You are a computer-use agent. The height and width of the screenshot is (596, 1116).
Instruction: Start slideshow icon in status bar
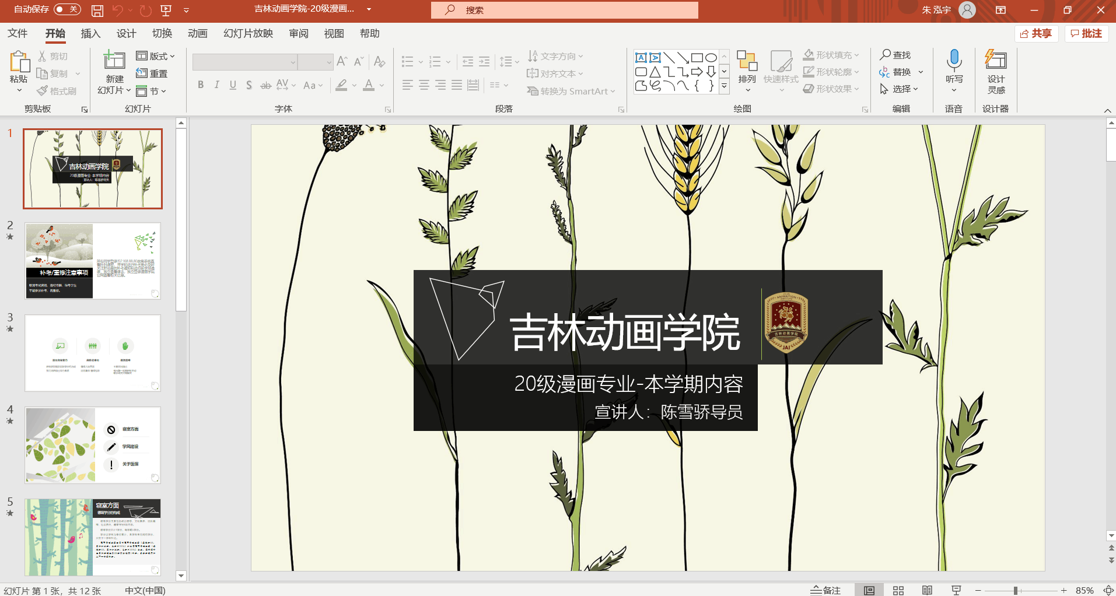(x=956, y=590)
